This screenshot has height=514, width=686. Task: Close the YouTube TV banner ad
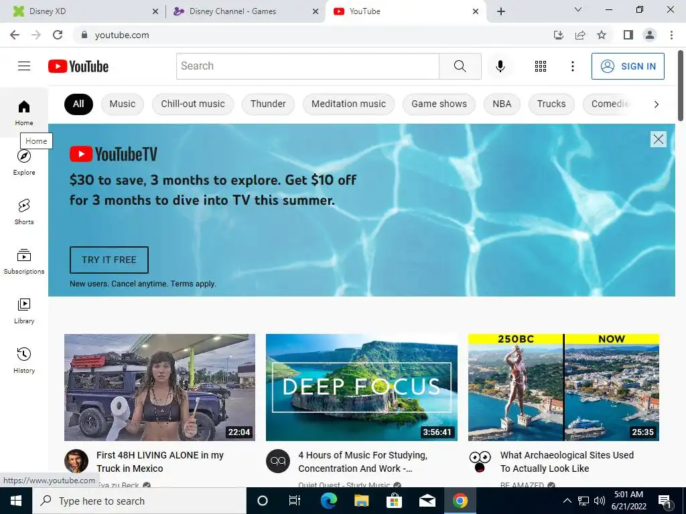[x=658, y=139]
